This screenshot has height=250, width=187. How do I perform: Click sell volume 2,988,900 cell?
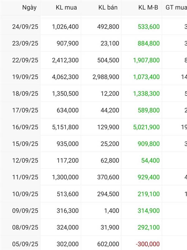[106, 77]
